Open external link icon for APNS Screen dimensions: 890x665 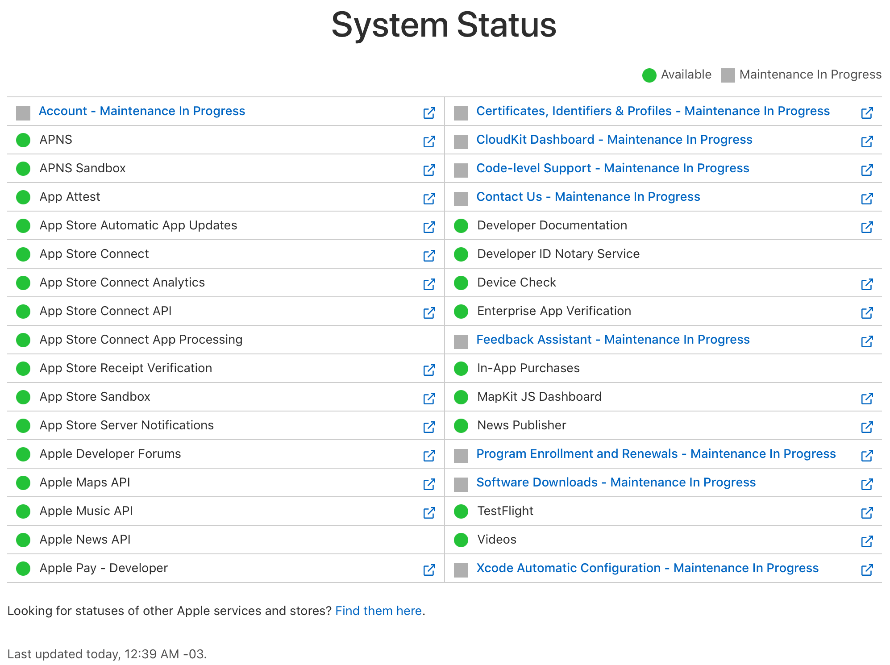coord(429,141)
